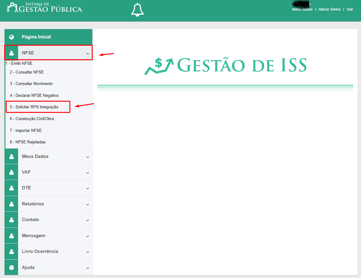The width and height of the screenshot is (361, 278).
Task: Expand the Mensagem section chevron
Action: 88,236
